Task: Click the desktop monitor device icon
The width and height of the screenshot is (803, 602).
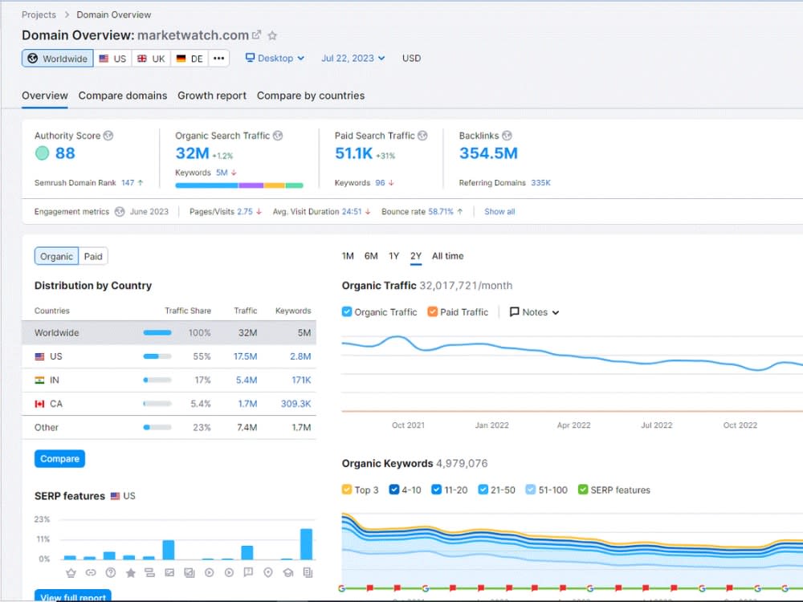Action: [250, 58]
